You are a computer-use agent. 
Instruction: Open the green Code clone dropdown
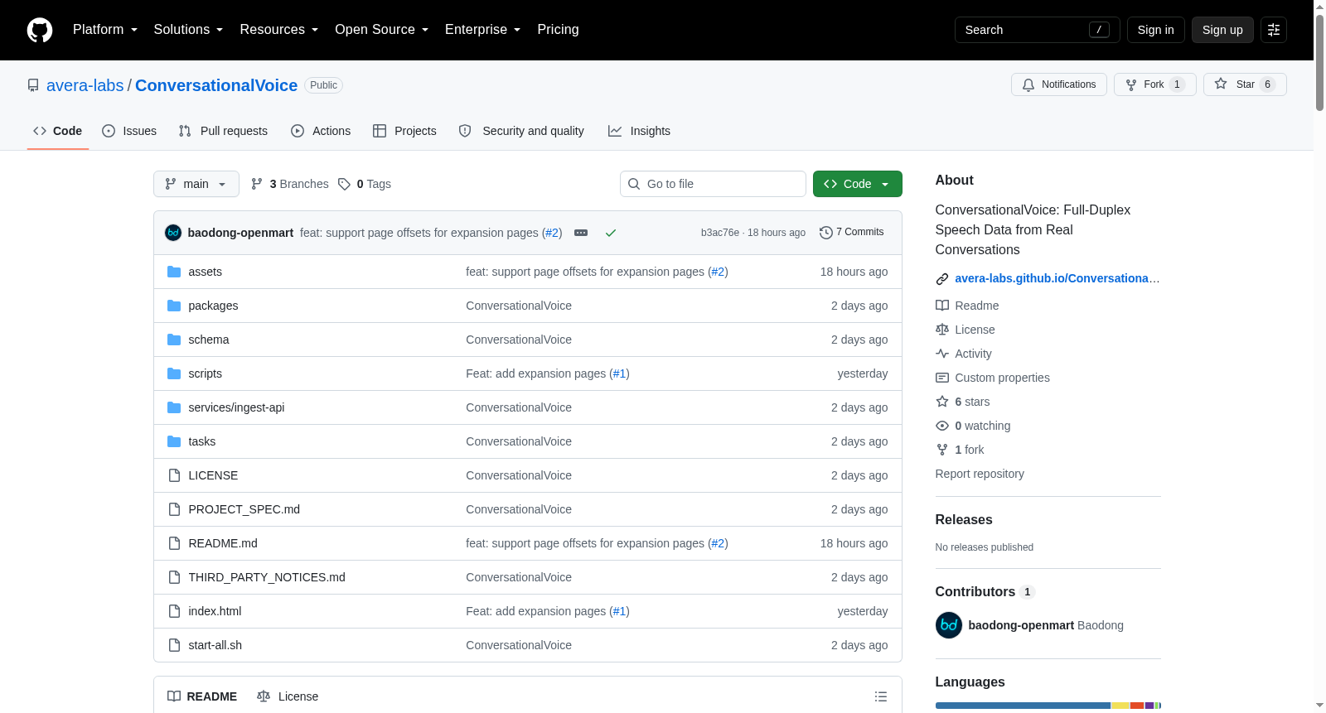tap(858, 184)
